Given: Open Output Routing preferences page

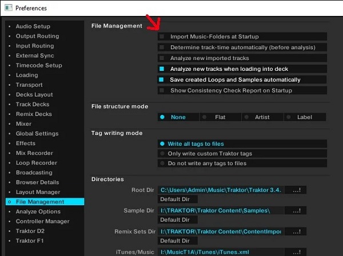Looking at the screenshot, I should click(37, 36).
